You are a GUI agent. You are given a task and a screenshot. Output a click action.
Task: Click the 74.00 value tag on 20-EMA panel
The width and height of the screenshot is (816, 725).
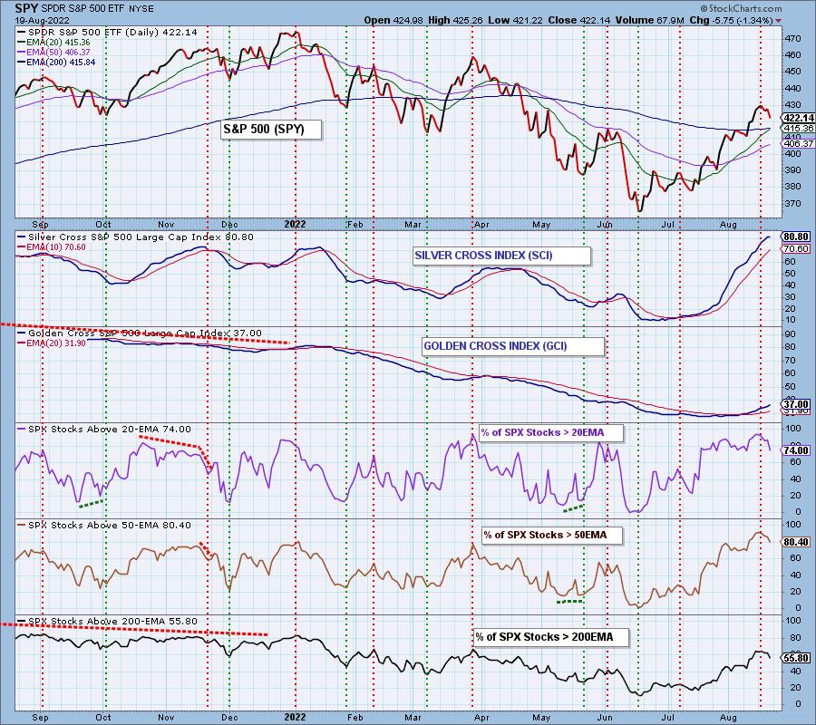pyautogui.click(x=796, y=450)
